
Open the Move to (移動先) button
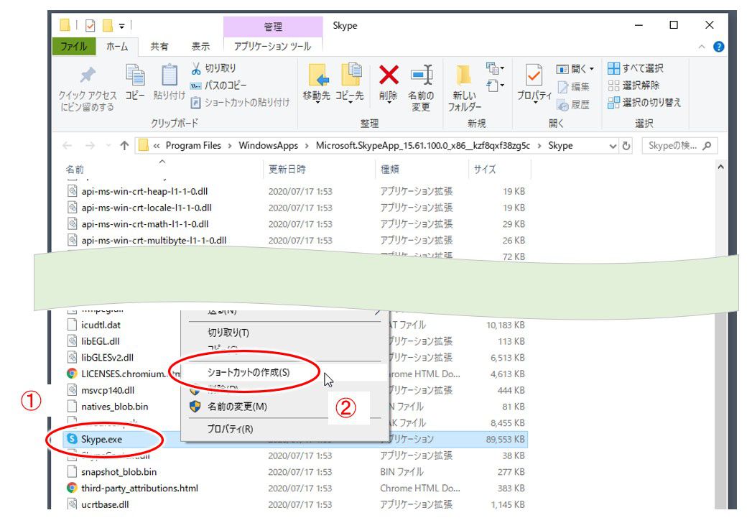(317, 82)
